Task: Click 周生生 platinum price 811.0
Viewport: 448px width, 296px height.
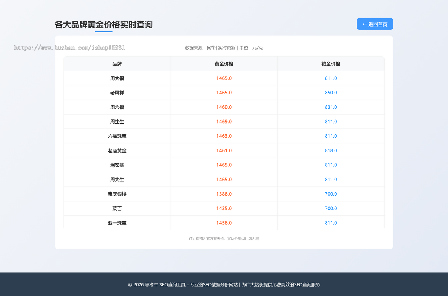Action: pos(331,122)
